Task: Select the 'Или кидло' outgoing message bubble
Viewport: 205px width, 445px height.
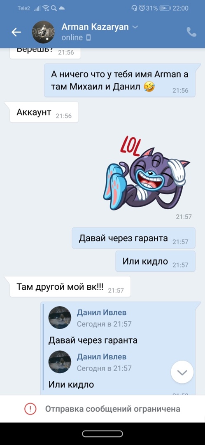Action: 155,261
